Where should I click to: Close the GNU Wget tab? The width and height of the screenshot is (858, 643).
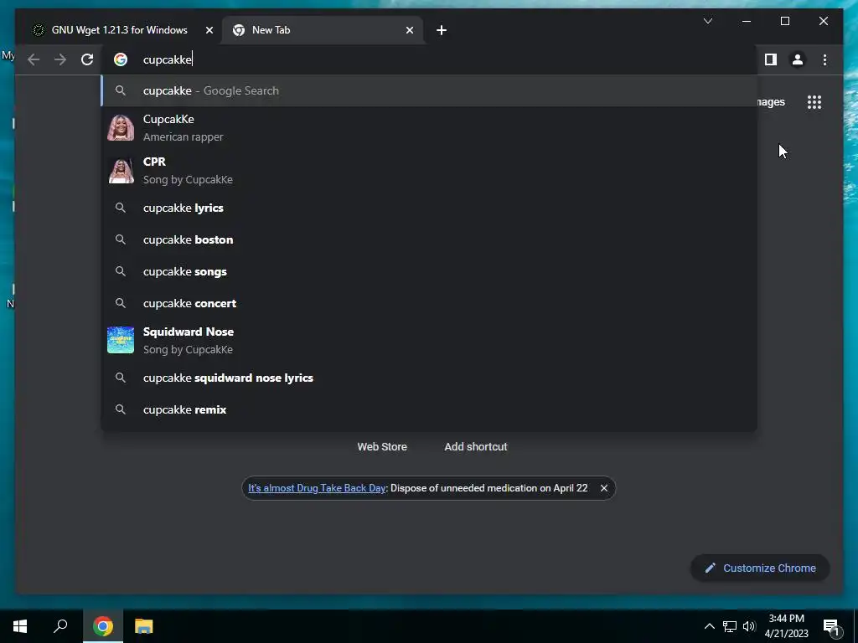pyautogui.click(x=209, y=30)
